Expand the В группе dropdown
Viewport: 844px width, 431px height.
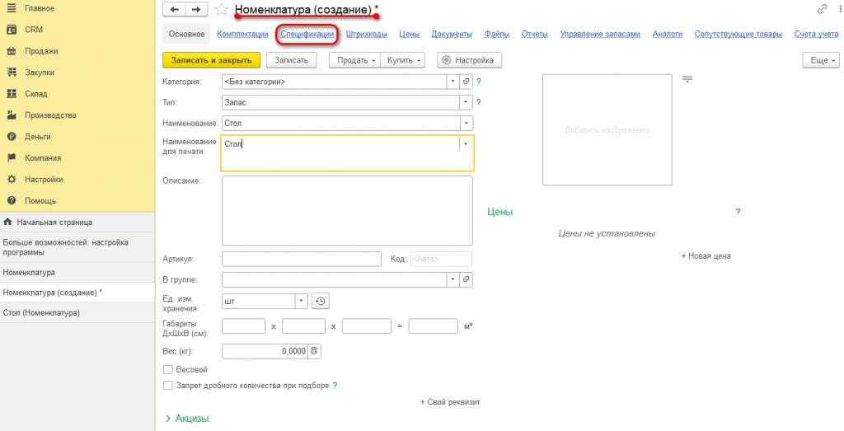[x=453, y=280]
